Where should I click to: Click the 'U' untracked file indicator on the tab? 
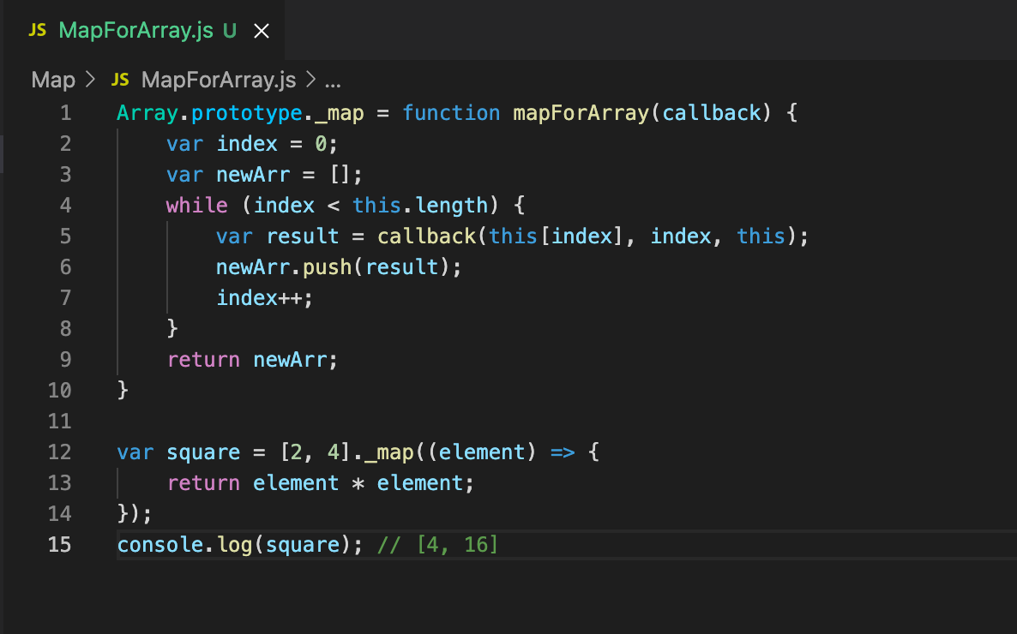[x=228, y=29]
